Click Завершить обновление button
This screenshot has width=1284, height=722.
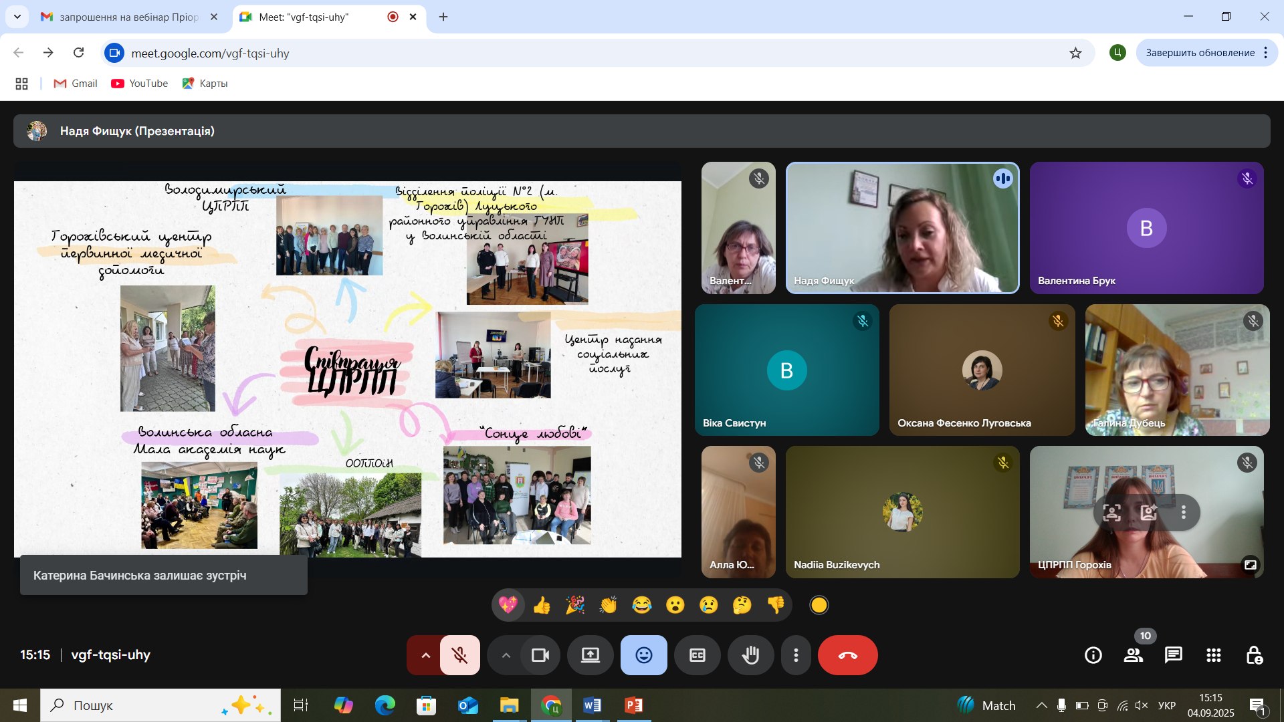(1200, 53)
